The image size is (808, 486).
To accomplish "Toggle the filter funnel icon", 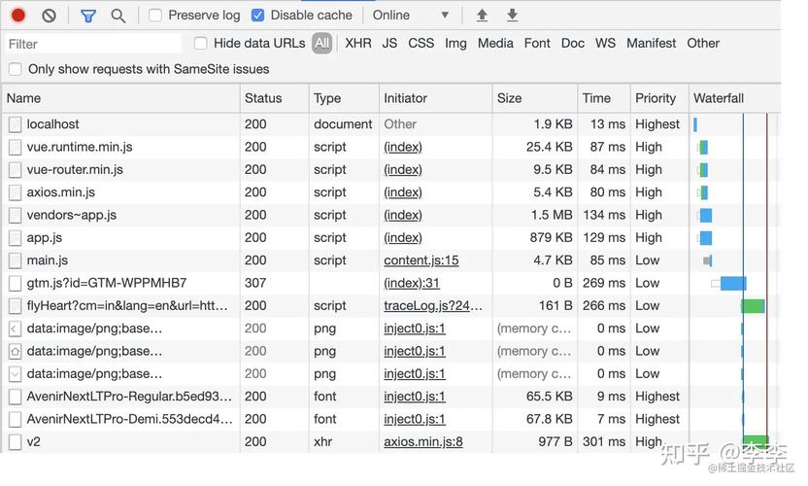I will (x=88, y=16).
